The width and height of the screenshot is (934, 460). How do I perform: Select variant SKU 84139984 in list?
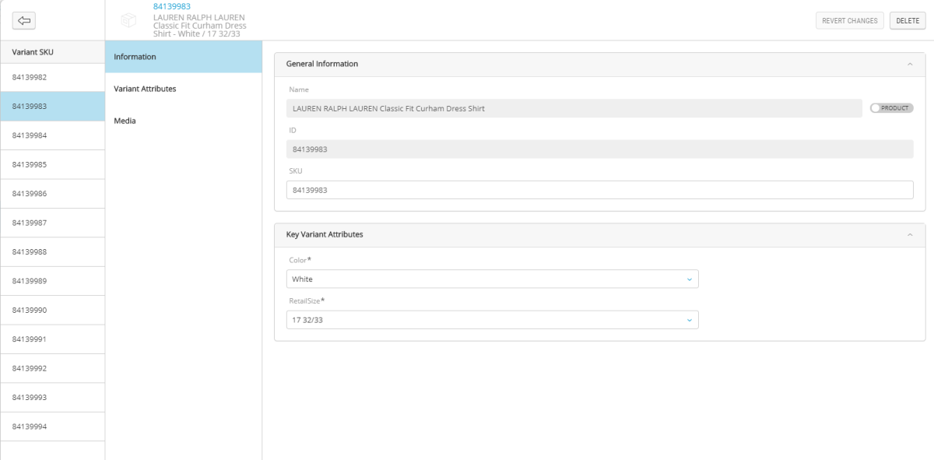click(30, 135)
